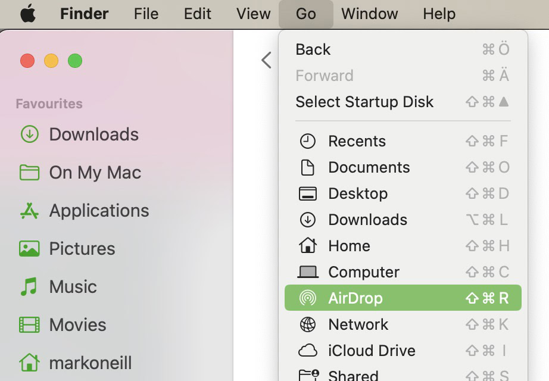Click the Network globe icon in menu
The height and width of the screenshot is (381, 549).
(308, 324)
